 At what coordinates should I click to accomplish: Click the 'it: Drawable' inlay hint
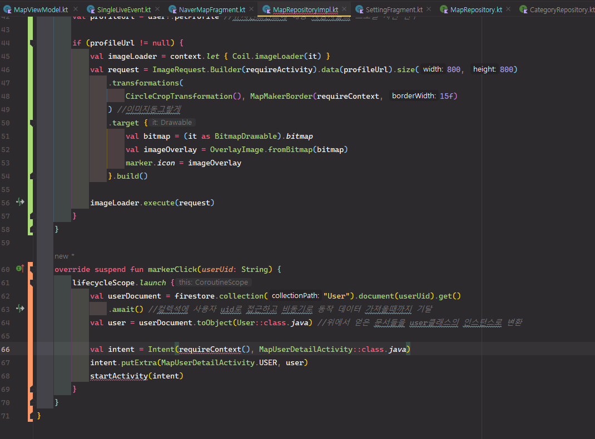[x=172, y=122]
